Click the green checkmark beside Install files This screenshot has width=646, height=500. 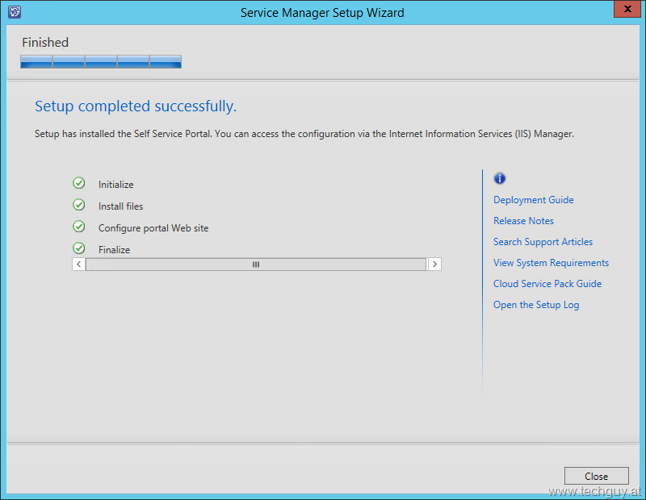(78, 205)
